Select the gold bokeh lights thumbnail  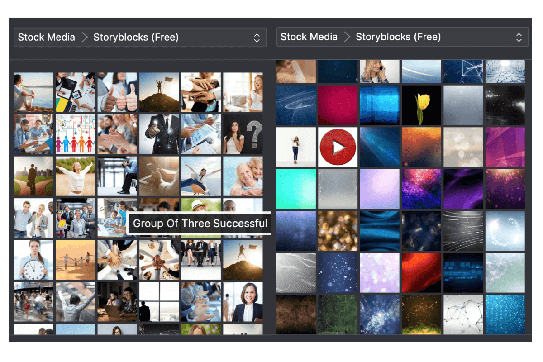(338, 231)
